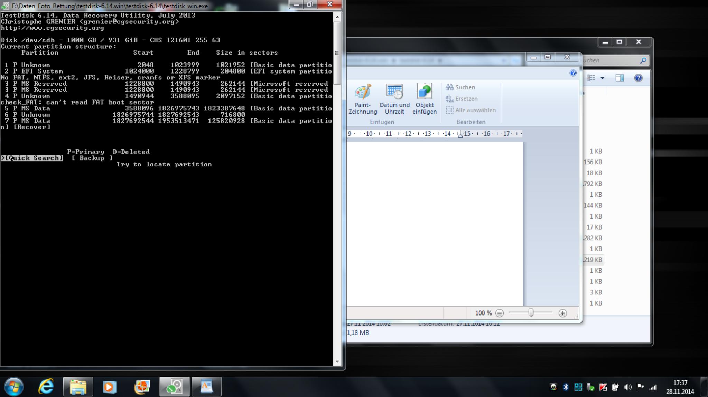The image size is (708, 397).
Task: Click the Explorer search magnifier icon
Action: (643, 60)
